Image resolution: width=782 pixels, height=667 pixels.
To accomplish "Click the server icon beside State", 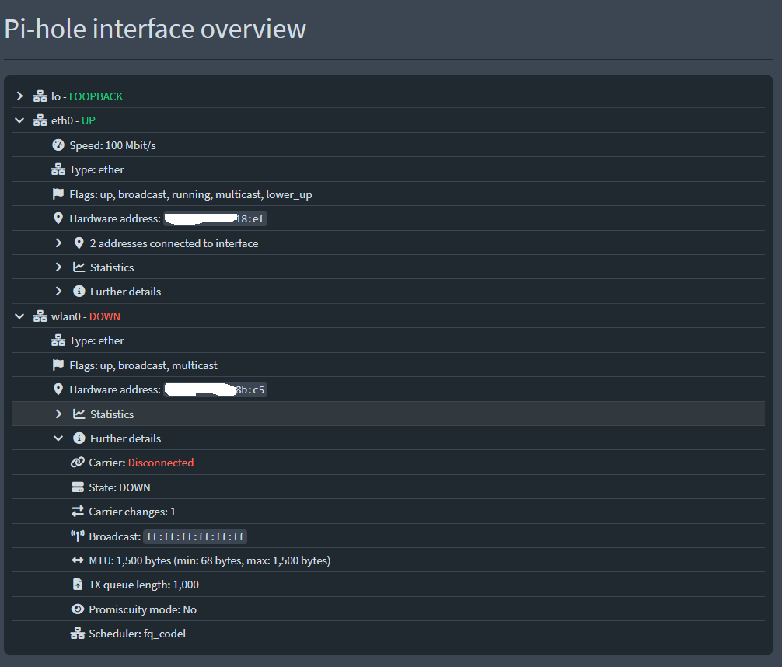I will [77, 487].
